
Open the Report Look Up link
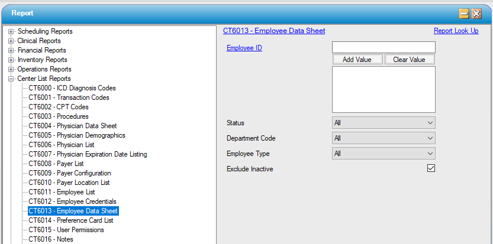point(456,31)
